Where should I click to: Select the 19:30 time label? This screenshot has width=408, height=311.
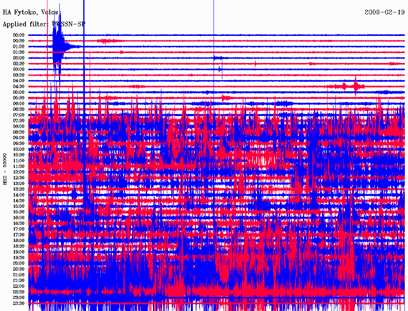point(19,258)
